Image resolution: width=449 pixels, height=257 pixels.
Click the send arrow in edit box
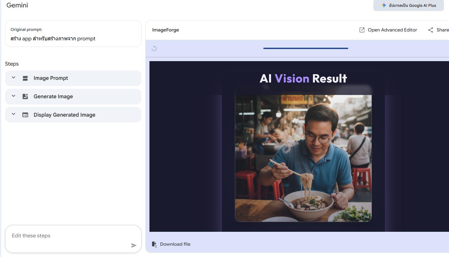(x=134, y=245)
